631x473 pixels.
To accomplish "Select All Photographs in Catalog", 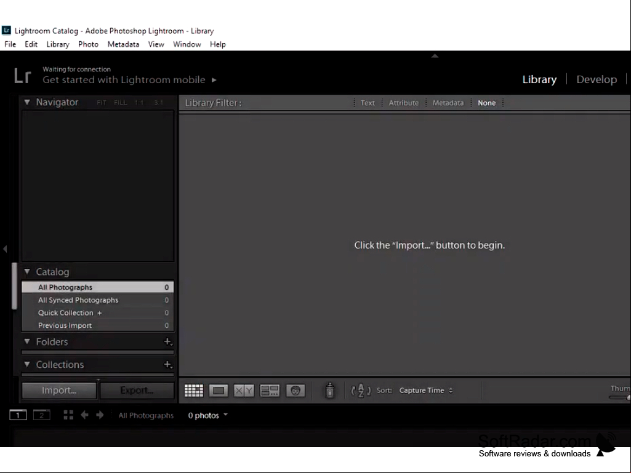I will [x=98, y=287].
